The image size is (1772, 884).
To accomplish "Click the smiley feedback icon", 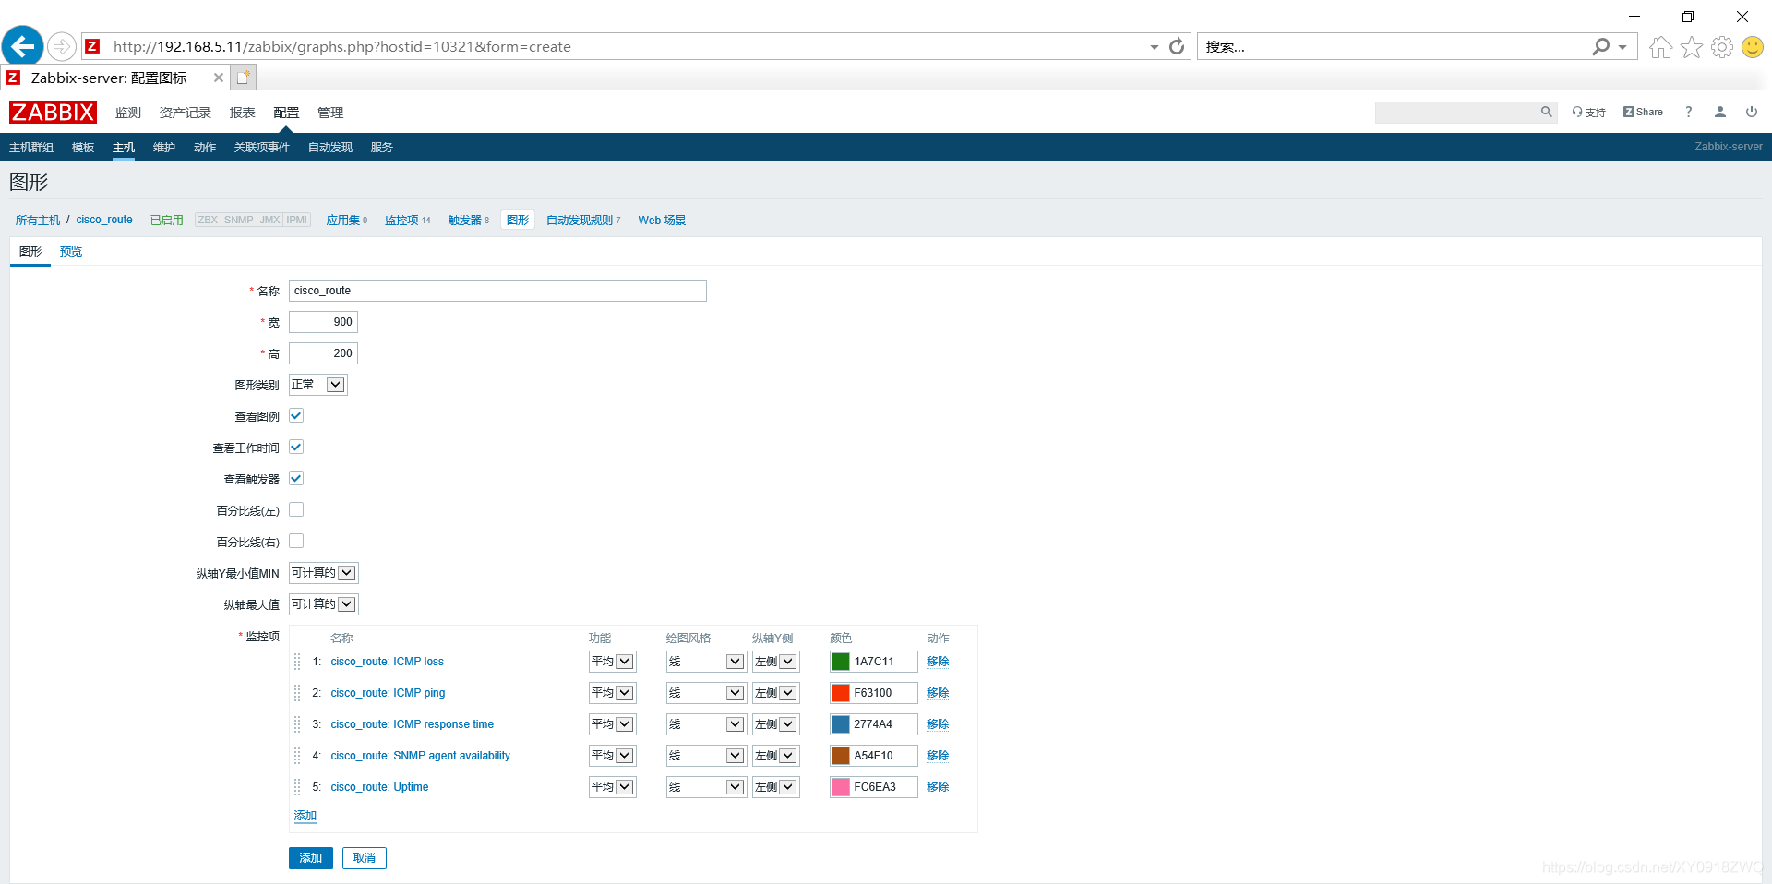I will click(x=1753, y=47).
